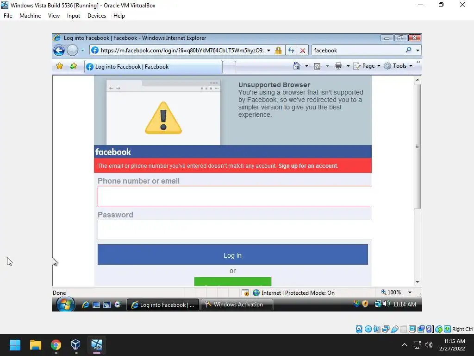This screenshot has height=356, width=474.
Task: Select 'Log into Facebook' taskbar button
Action: click(162, 305)
